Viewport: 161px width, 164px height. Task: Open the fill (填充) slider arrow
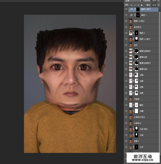159,5
